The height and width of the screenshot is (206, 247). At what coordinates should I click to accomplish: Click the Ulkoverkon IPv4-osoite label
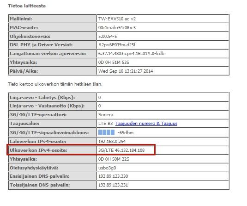pos(38,150)
